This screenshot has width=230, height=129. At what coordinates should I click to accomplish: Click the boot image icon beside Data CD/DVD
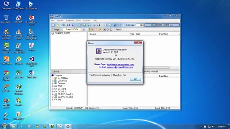click(x=83, y=29)
